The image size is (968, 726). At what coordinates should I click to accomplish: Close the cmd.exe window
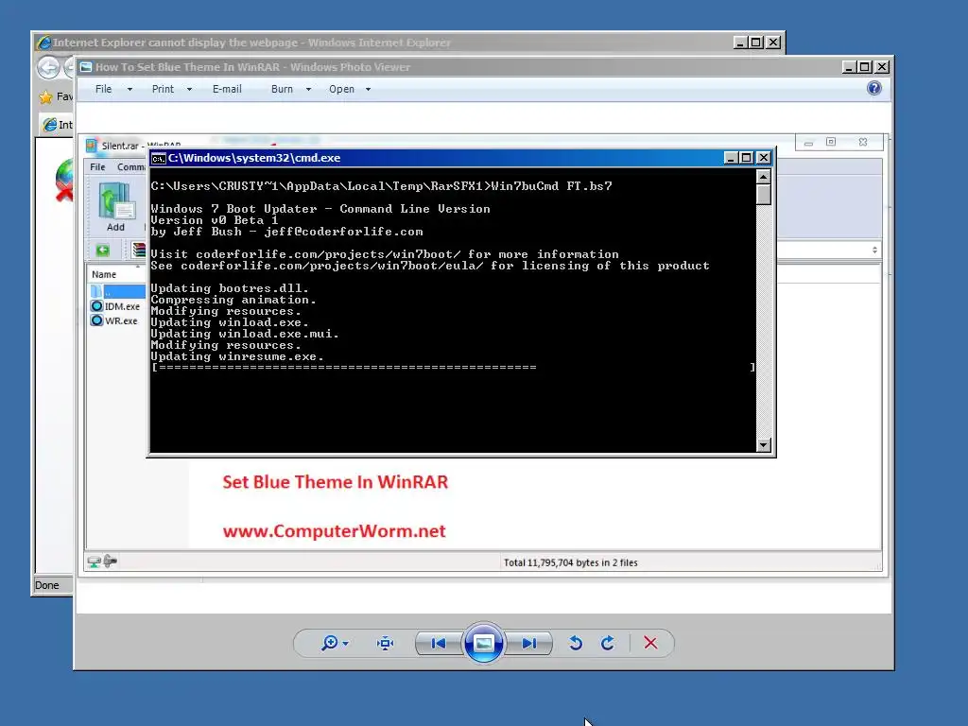(764, 158)
